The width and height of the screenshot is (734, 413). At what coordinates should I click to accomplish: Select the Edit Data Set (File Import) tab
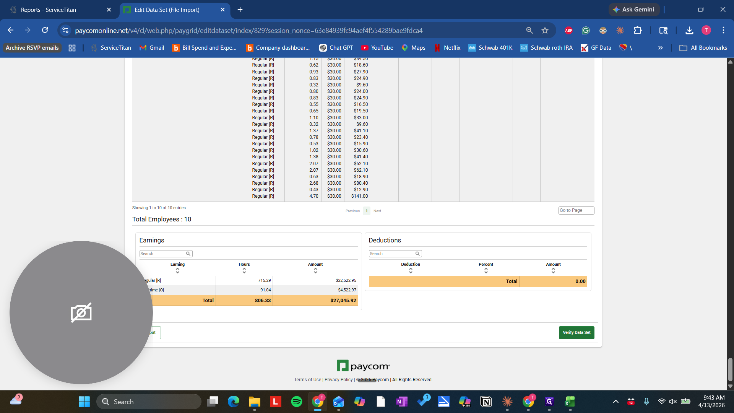[166, 10]
